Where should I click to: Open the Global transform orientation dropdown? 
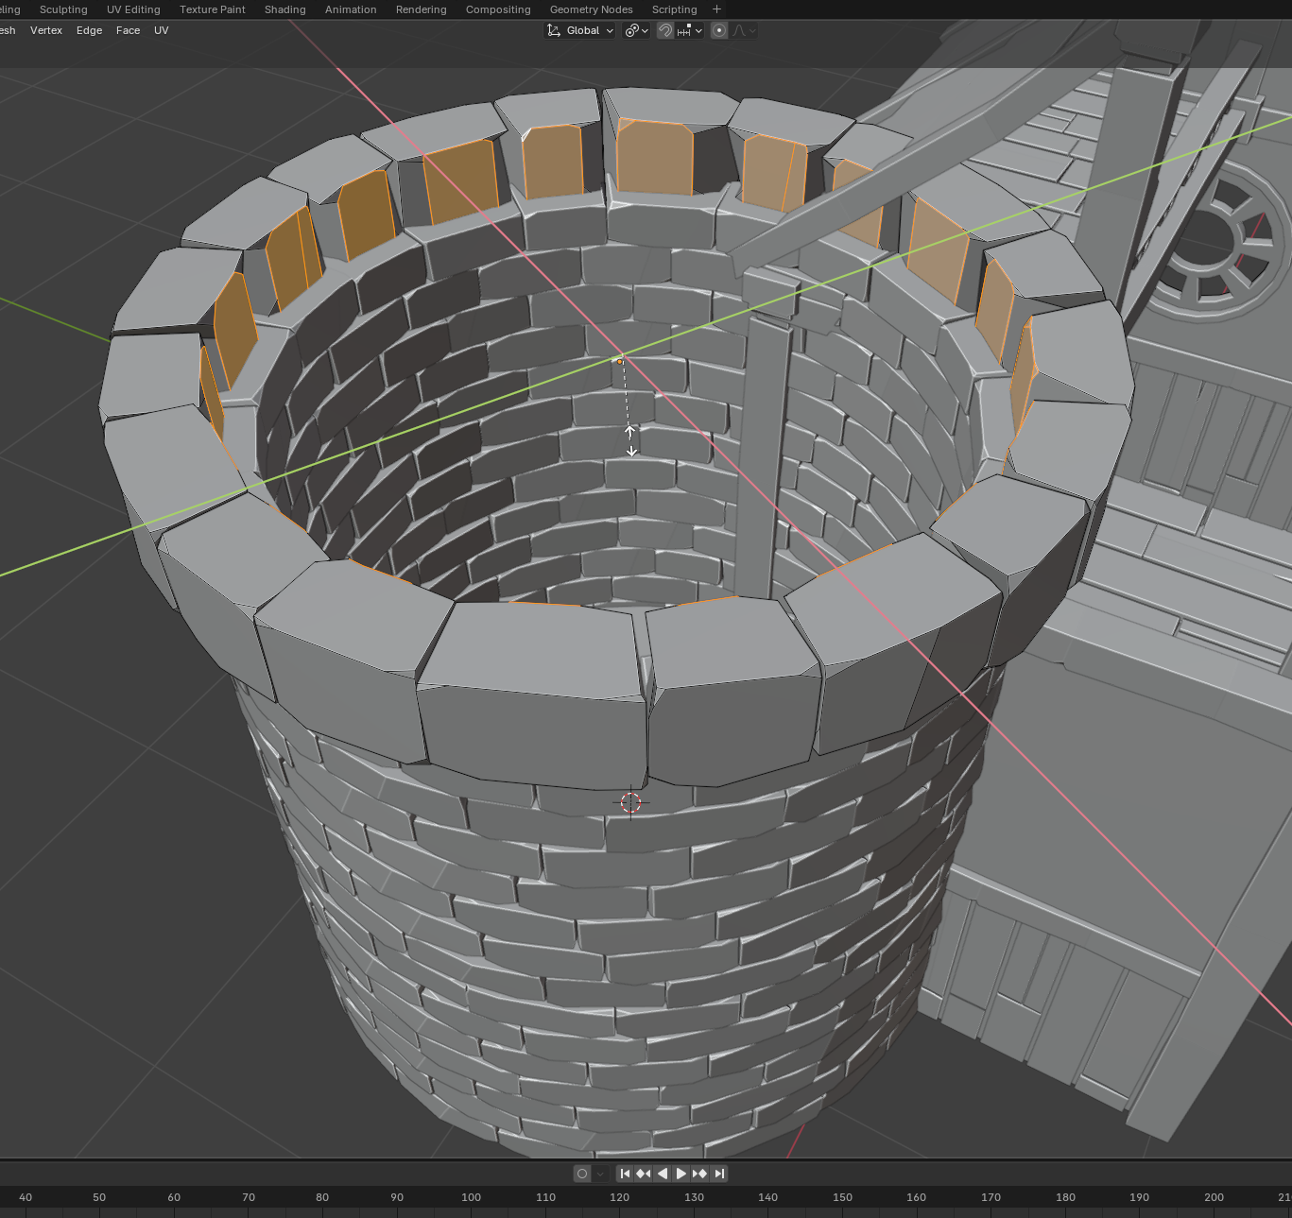point(580,30)
